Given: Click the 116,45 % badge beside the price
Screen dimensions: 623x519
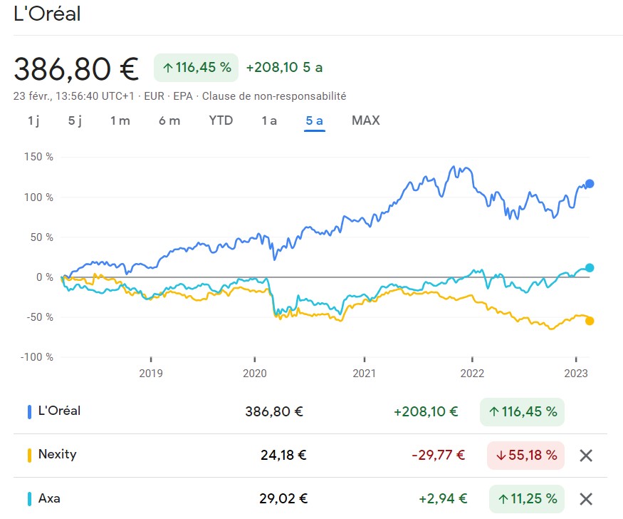Looking at the screenshot, I should [197, 68].
